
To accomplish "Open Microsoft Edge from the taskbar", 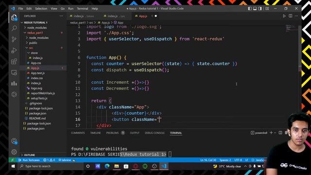I will click(107, 166).
